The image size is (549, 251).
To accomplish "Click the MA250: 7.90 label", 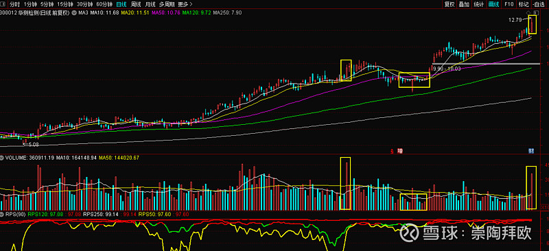I will coord(227,13).
